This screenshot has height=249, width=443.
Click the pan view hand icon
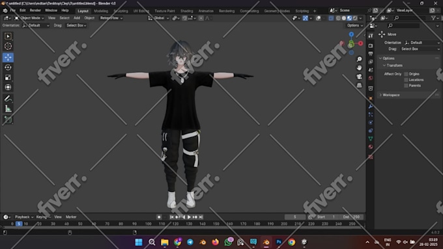click(x=359, y=68)
